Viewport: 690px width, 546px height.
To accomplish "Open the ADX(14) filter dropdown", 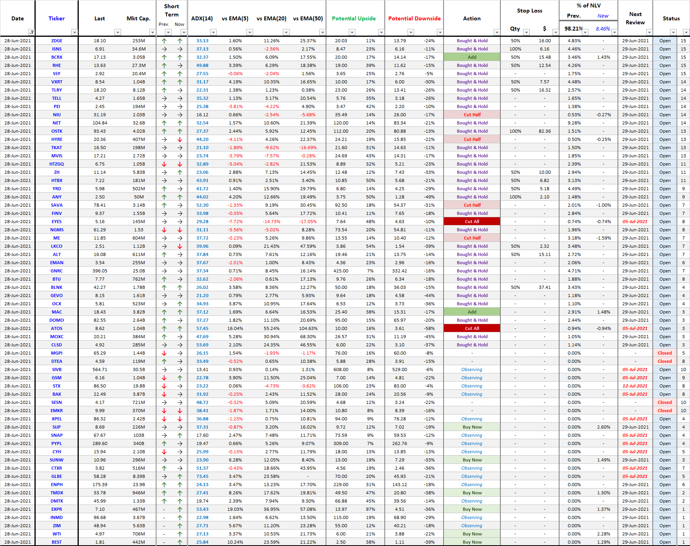I will [213, 32].
